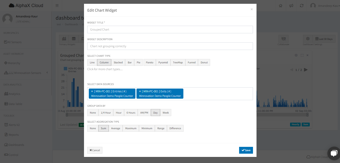Open Analytics in the sidebar
Viewport: 340px width, 163px height.
14,94
